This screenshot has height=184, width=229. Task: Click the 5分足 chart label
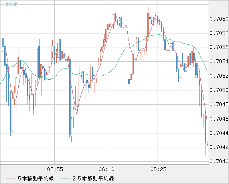[12, 4]
